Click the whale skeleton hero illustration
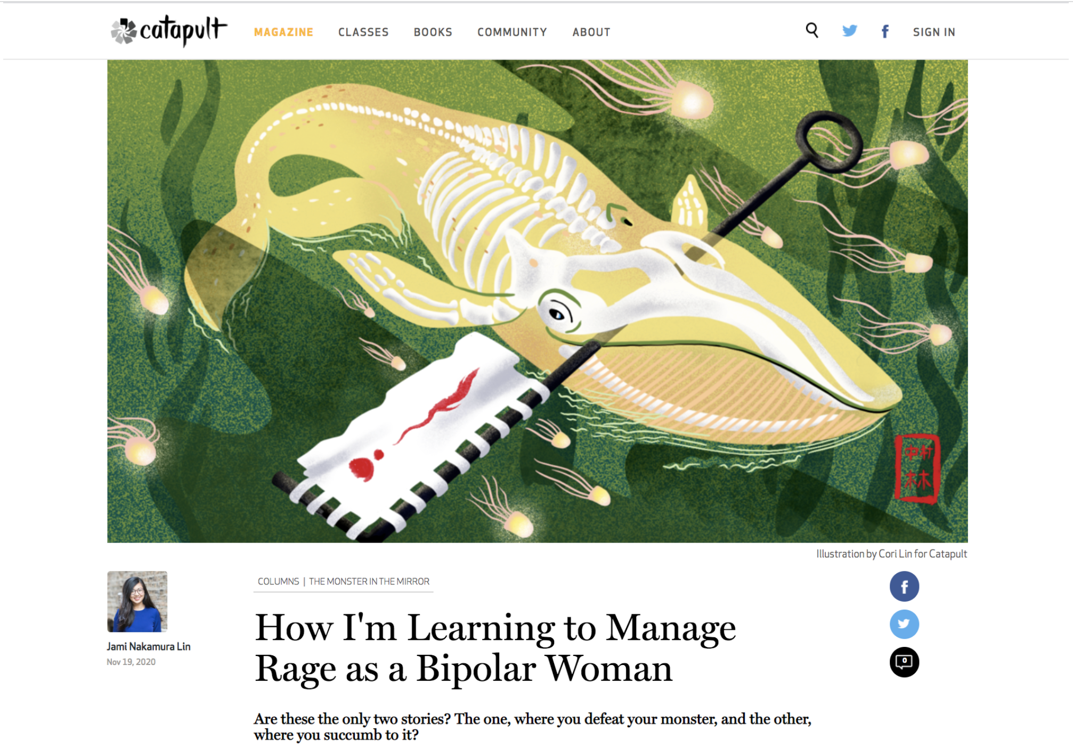1073x756 pixels. click(x=537, y=301)
